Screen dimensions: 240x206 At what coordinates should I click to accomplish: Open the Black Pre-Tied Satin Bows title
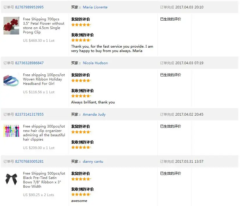click(x=44, y=180)
